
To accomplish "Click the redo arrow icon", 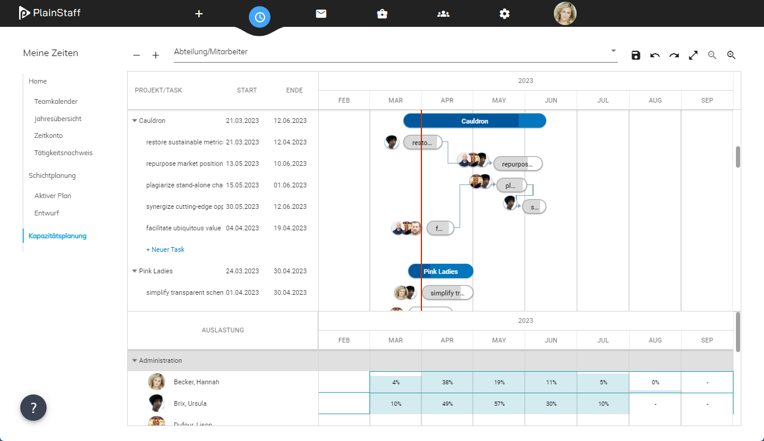I will (674, 55).
